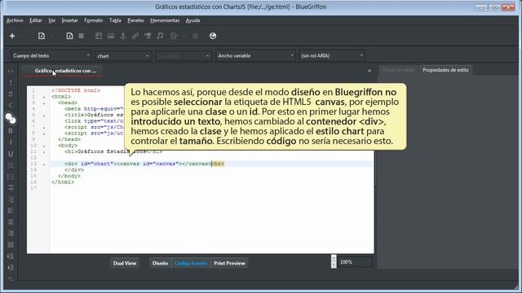Insert a table using the table icon
Viewport: 522px width, 293px height.
pyautogui.click(x=99, y=36)
